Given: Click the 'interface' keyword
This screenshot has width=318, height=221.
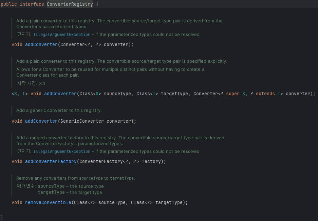Looking at the screenshot, I should point(32,4).
